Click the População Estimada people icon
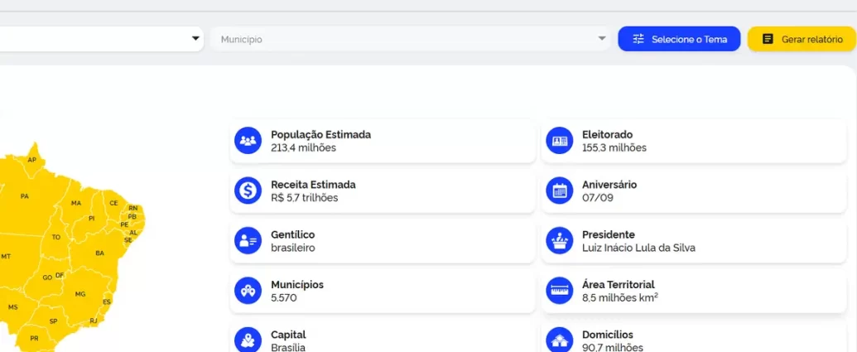857x352 pixels. point(248,141)
